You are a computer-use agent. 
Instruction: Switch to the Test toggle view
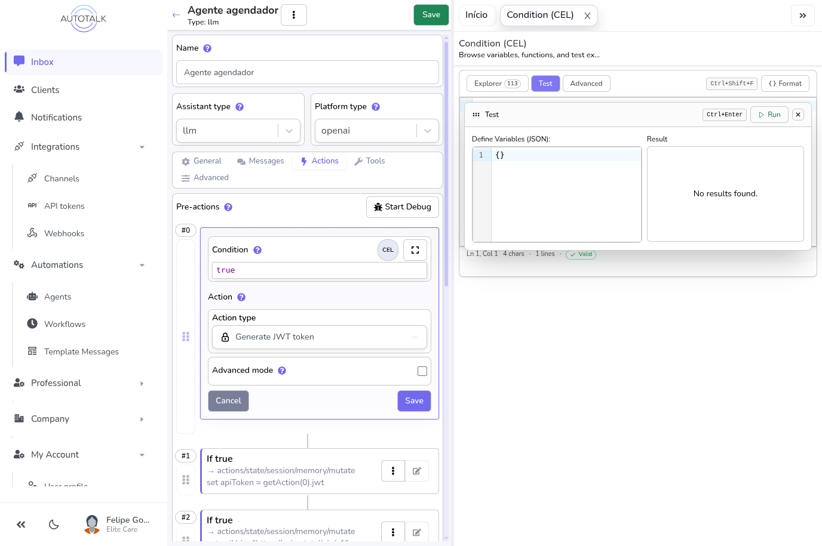(545, 84)
